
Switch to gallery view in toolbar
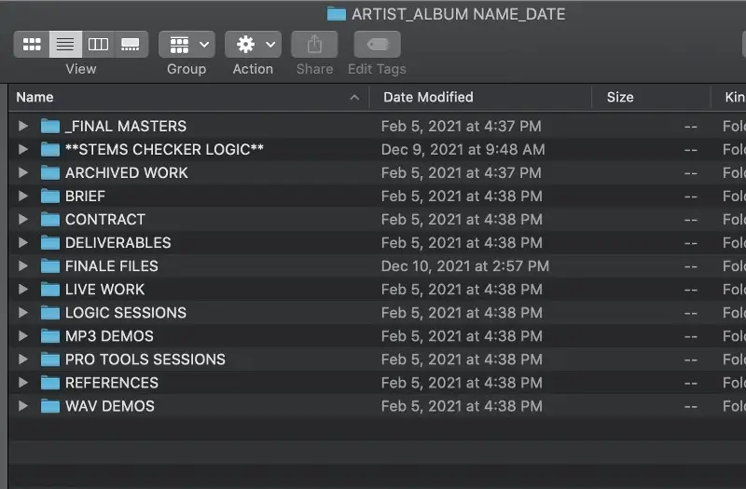click(x=131, y=44)
